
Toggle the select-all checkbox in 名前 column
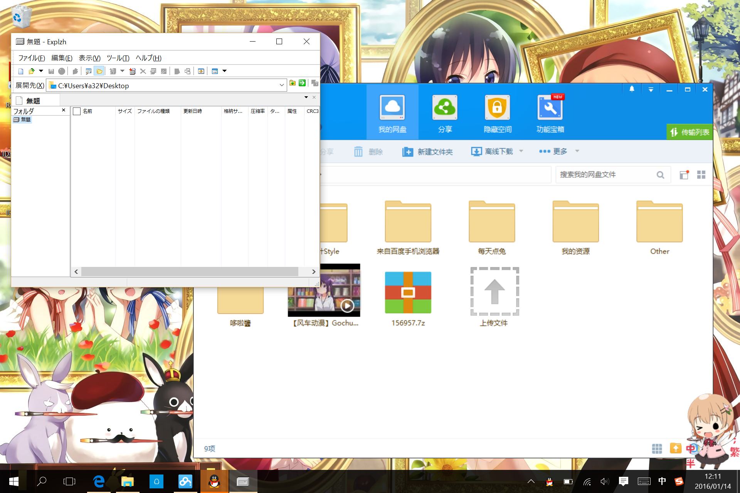(77, 111)
